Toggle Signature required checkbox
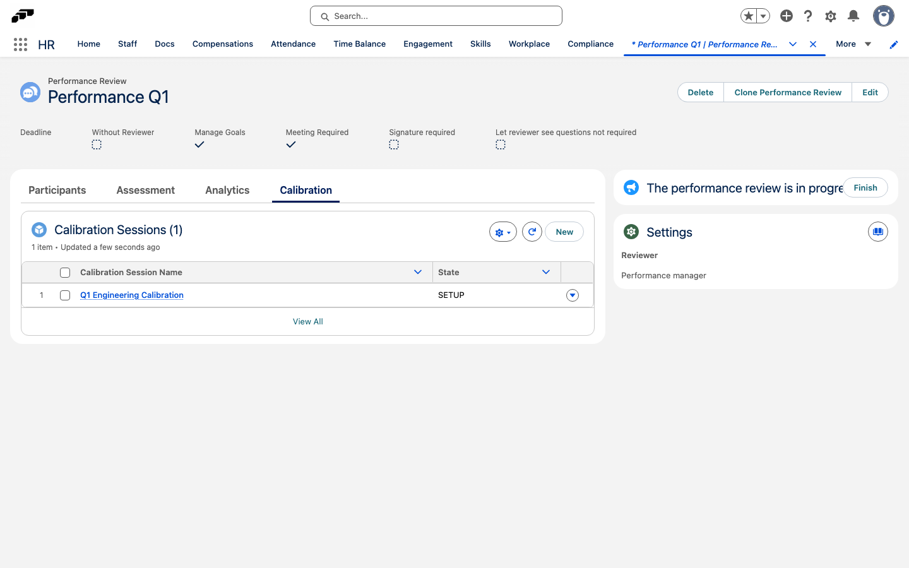This screenshot has height=568, width=909. pos(394,145)
